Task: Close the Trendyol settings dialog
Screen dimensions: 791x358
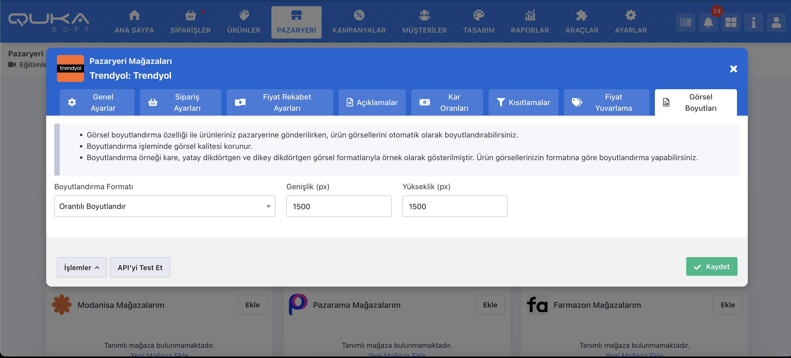Action: pos(733,69)
